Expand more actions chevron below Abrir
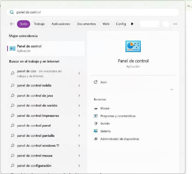This screenshot has height=174, width=192. point(172,90)
